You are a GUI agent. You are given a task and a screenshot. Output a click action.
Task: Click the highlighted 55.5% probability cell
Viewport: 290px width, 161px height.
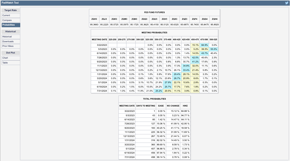coord(213,49)
